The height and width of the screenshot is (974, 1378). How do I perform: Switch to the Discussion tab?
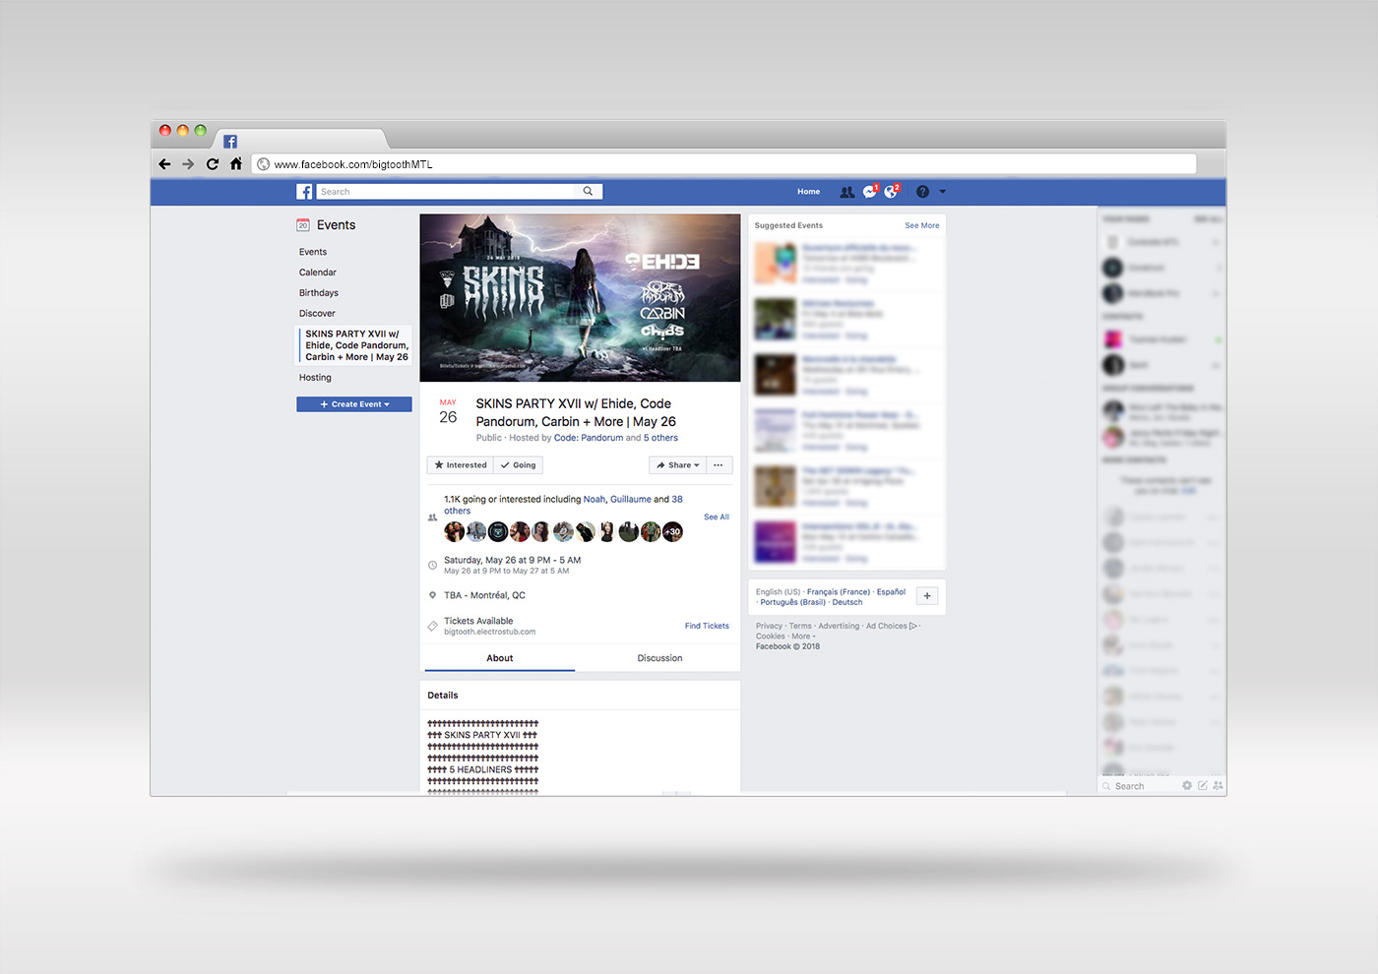pyautogui.click(x=659, y=658)
